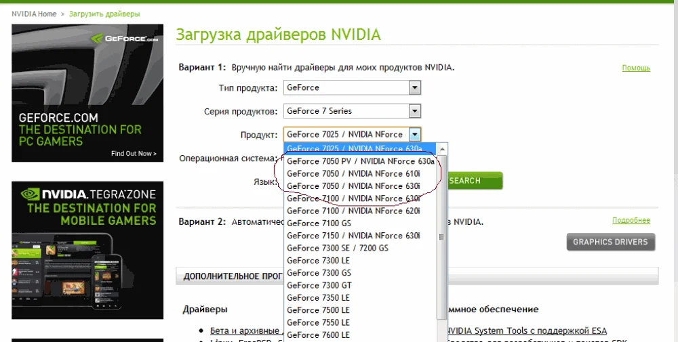Pick GeForce 7300 GS in list
The height and width of the screenshot is (342, 678).
(x=361, y=273)
